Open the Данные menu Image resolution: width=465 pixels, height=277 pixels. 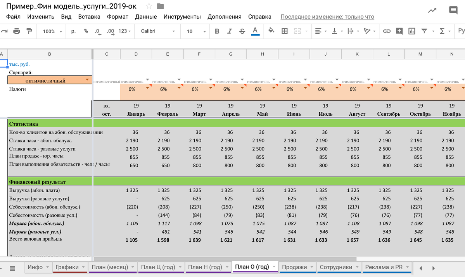[146, 17]
